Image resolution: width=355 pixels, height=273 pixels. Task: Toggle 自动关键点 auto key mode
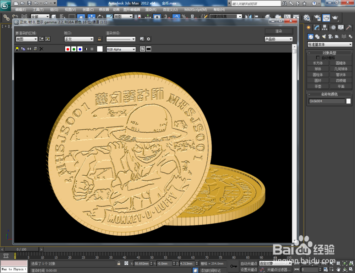249,263
